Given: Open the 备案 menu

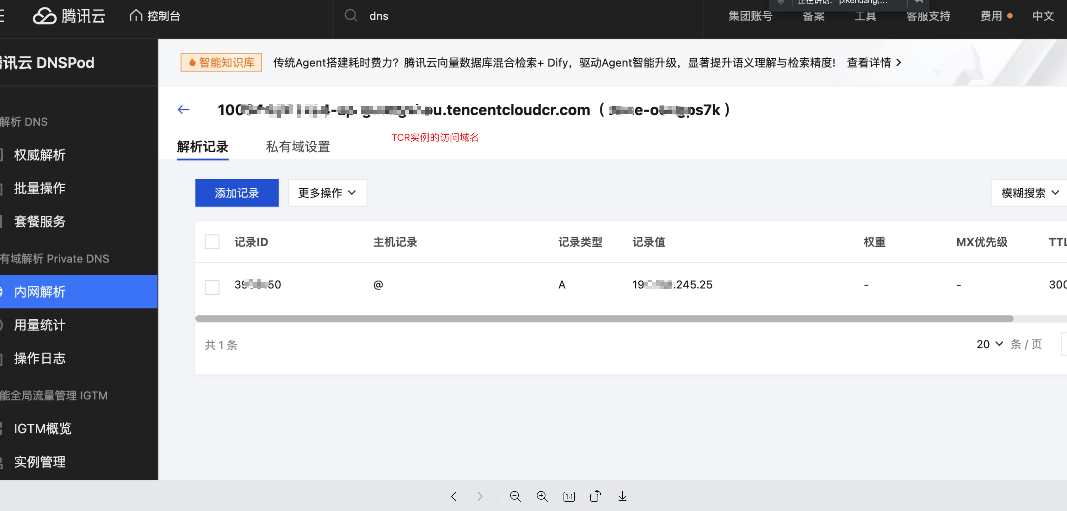Looking at the screenshot, I should coord(814,16).
